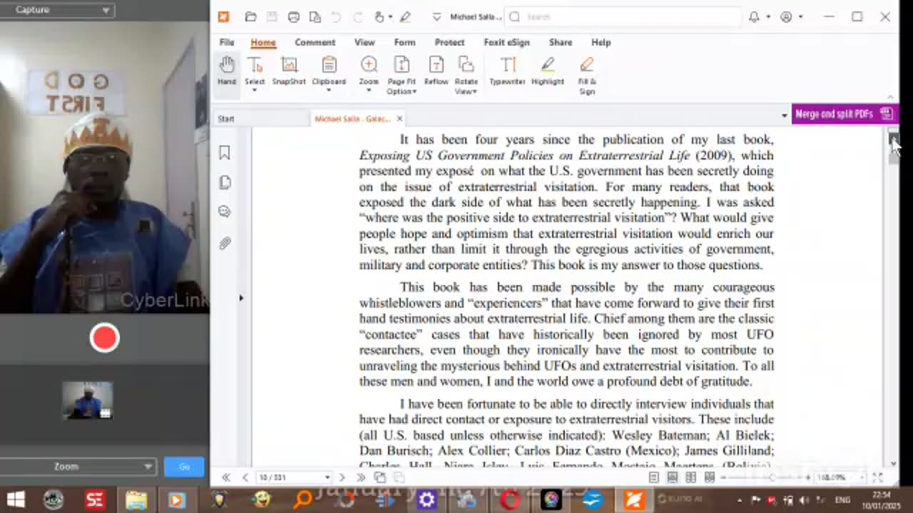Select continuous page view mode icon
Viewport: 913px width, 513px height.
pyautogui.click(x=672, y=477)
